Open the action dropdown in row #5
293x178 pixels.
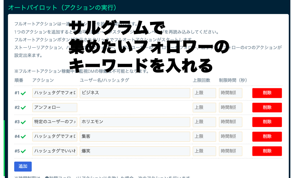55,151
